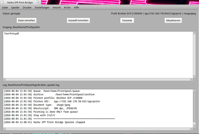This screenshot has width=199, height=134.
Task: Open the Datei menu
Action: [5, 7]
